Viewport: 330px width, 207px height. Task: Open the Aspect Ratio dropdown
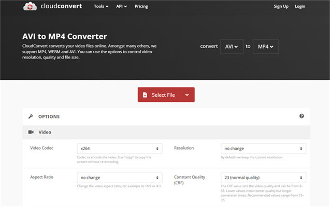point(120,178)
